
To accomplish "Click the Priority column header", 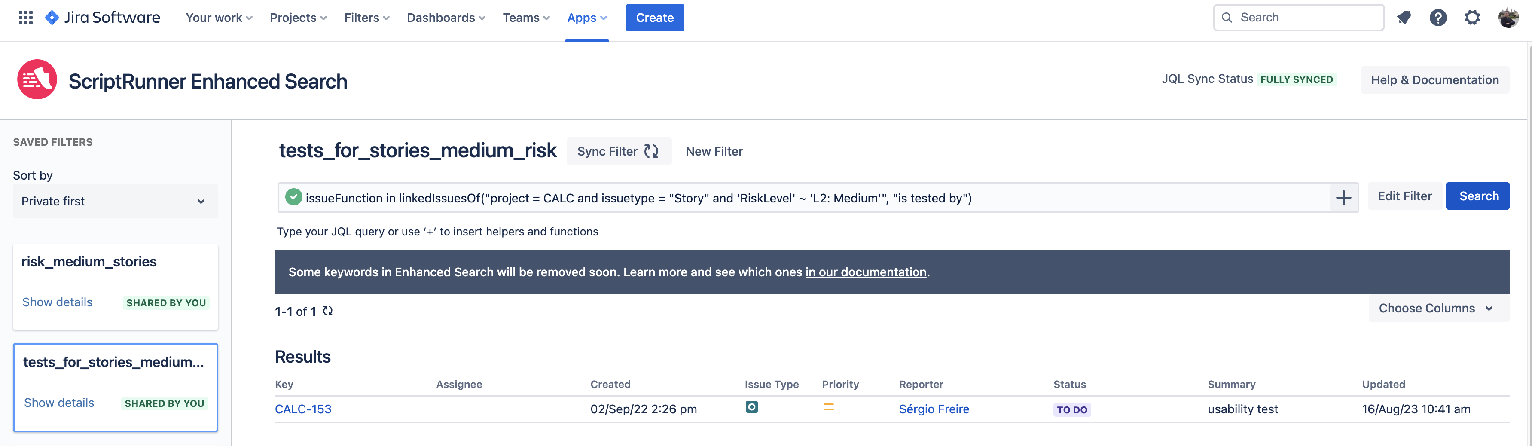I will tap(840, 384).
